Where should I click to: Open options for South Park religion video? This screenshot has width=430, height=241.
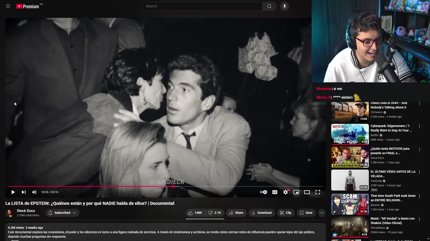(x=419, y=196)
